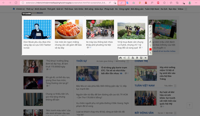
Task: Share the captured screenshot
Action: click(x=124, y=58)
